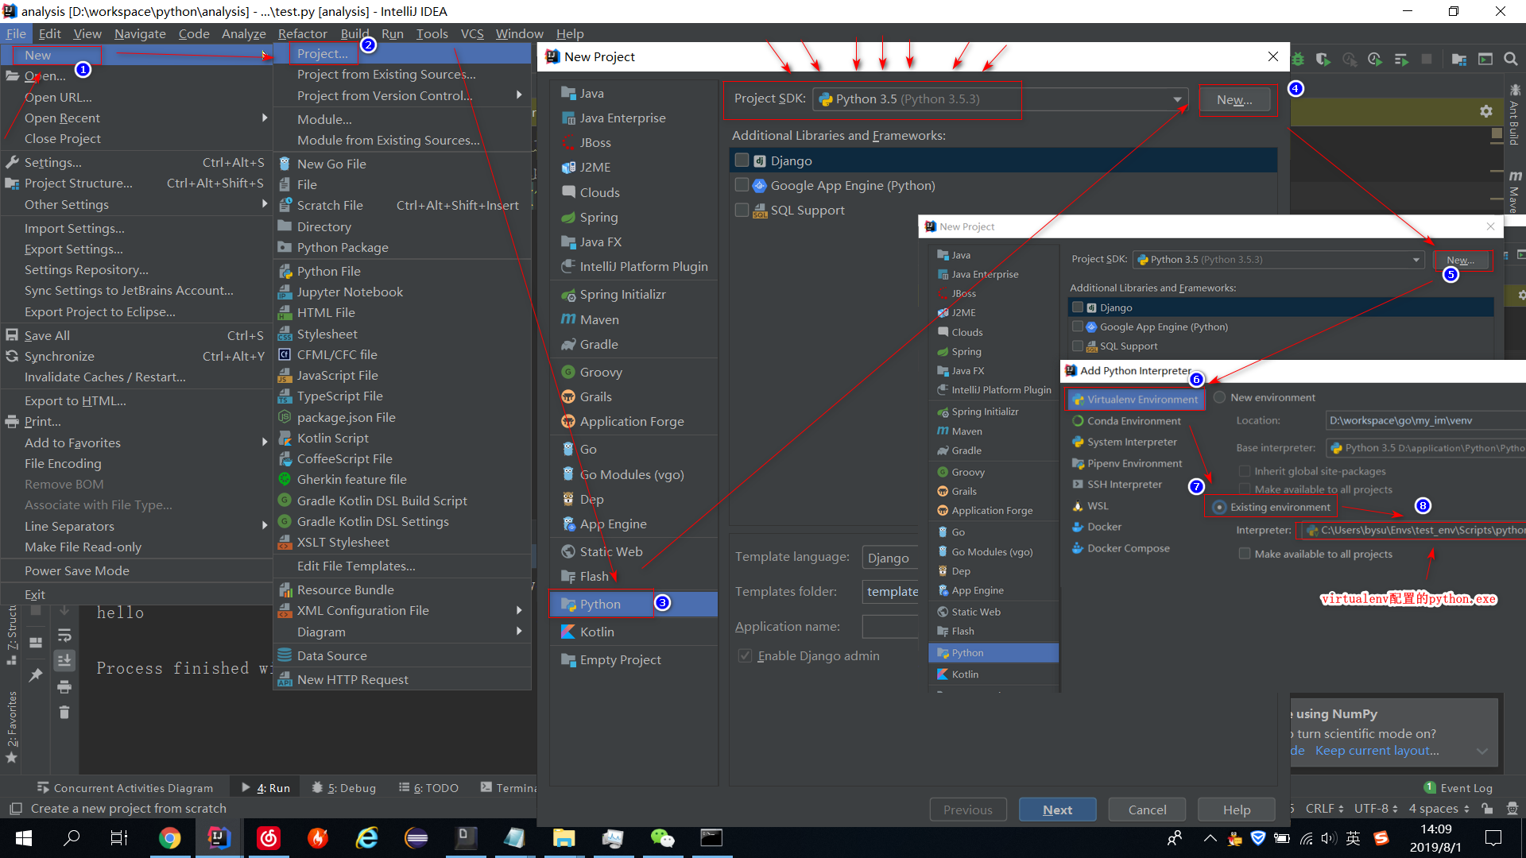The height and width of the screenshot is (858, 1526).
Task: Enable the Django framework checkbox
Action: (742, 160)
